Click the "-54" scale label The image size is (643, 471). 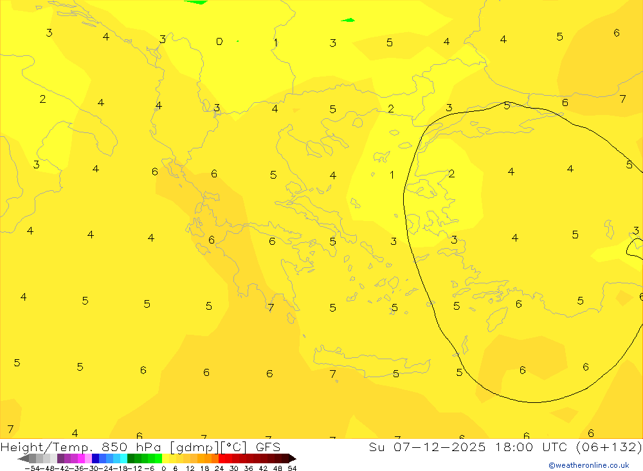[32, 468]
